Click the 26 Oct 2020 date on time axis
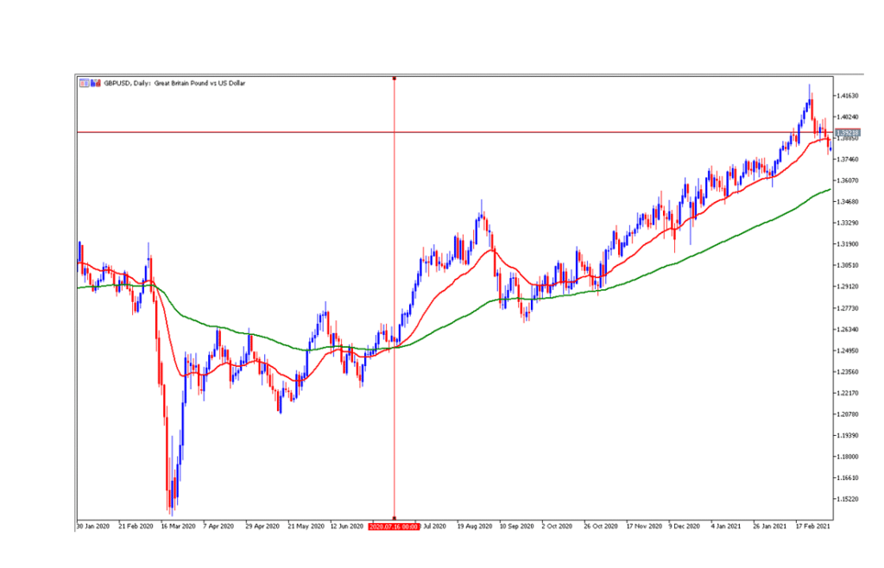The height and width of the screenshot is (568, 884). [x=600, y=525]
